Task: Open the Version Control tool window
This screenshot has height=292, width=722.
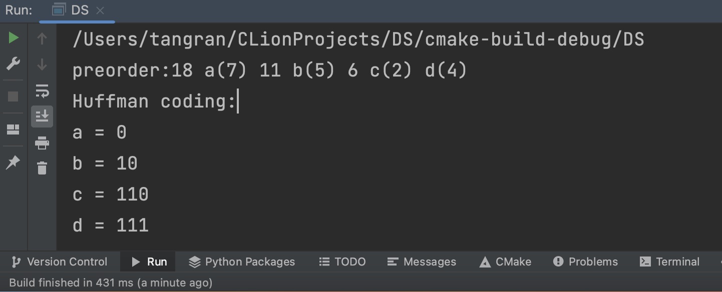Action: [x=60, y=262]
